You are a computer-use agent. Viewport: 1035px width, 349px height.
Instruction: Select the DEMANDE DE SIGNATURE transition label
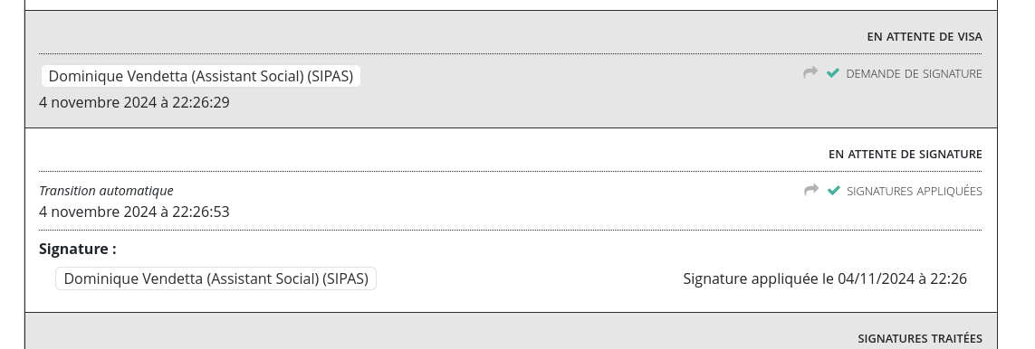point(915,74)
